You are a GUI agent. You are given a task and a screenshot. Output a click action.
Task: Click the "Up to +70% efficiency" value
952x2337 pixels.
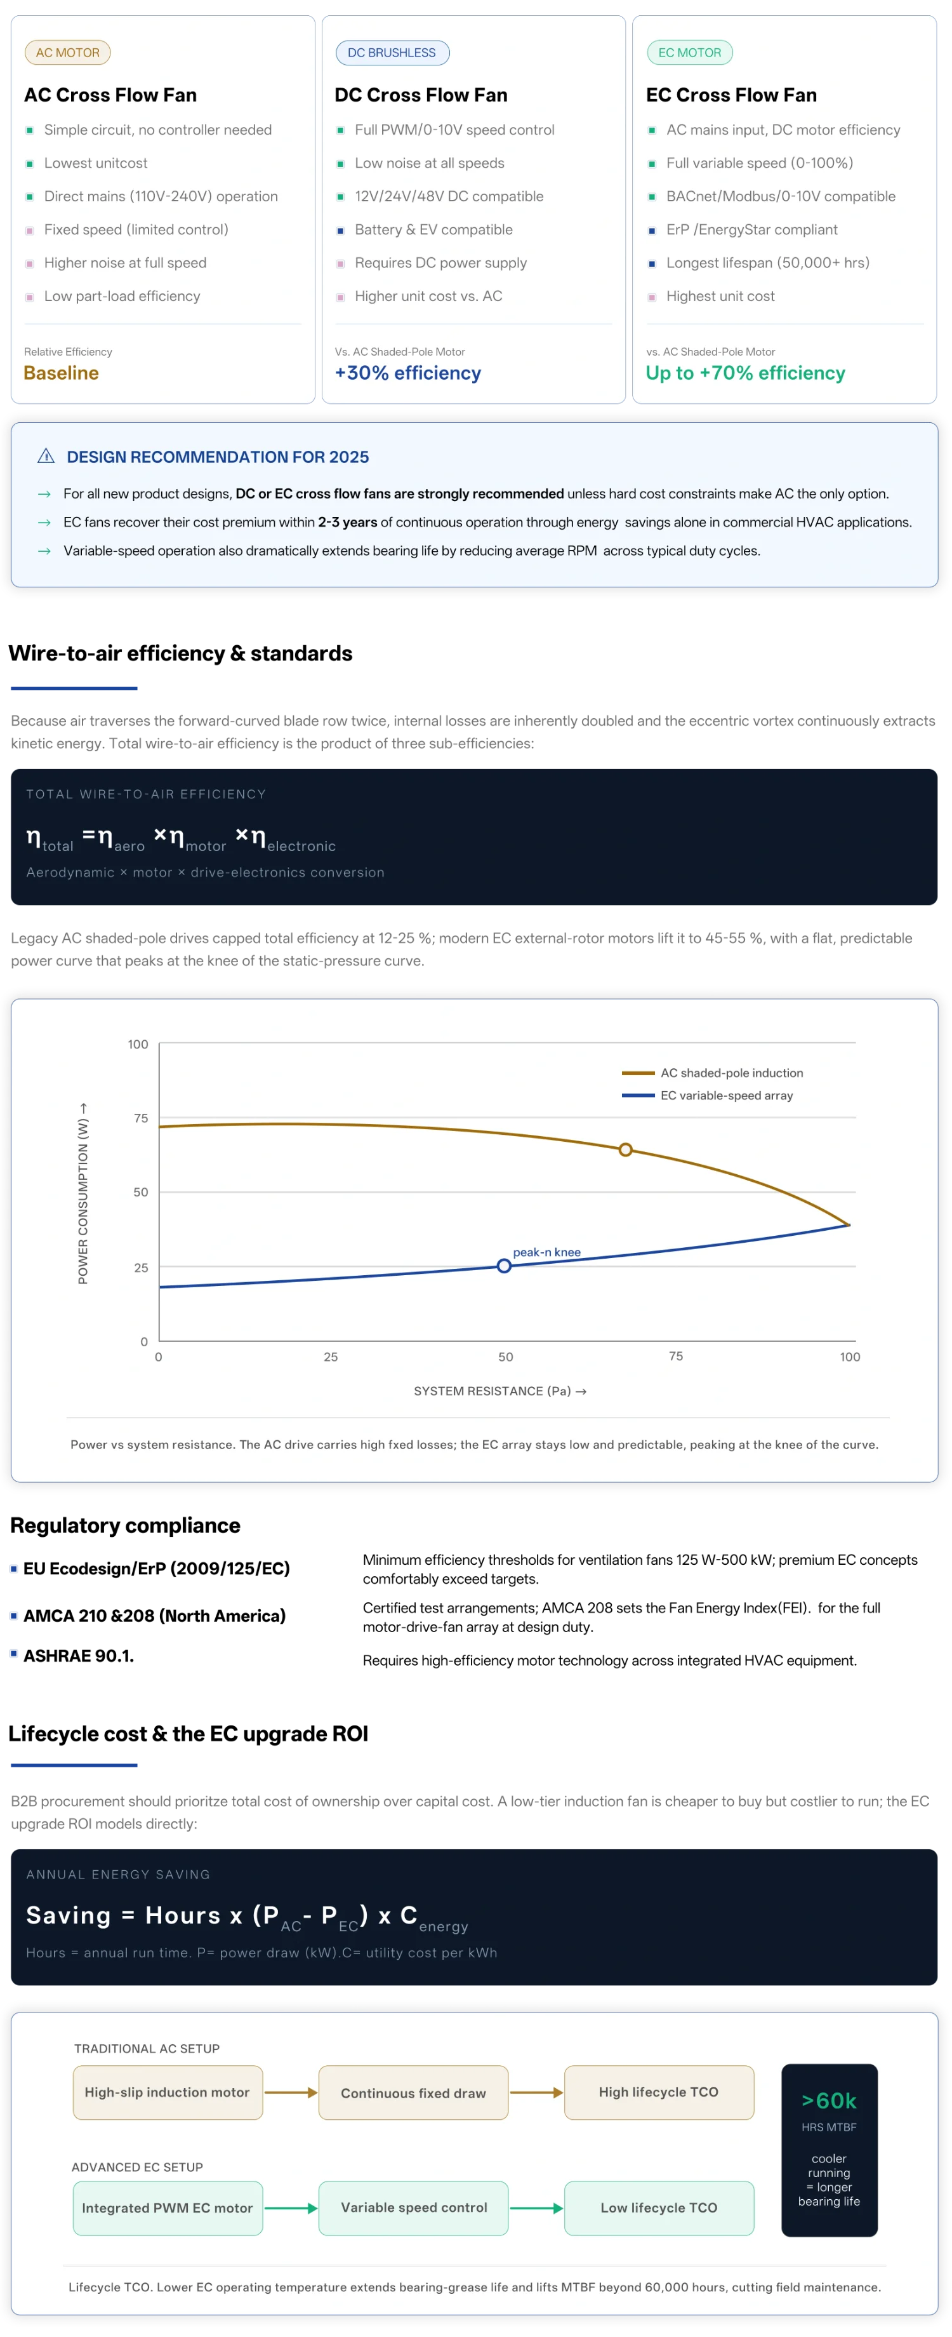pos(745,373)
